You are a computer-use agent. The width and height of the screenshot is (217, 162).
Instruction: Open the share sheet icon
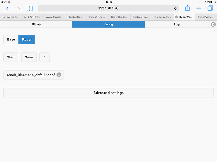[187, 8]
